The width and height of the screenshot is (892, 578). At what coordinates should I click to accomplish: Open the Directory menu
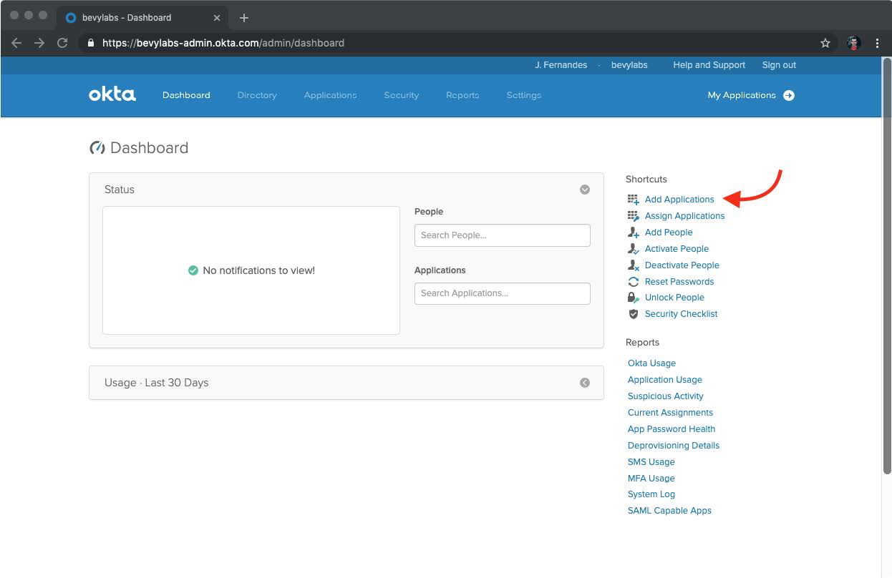click(257, 95)
